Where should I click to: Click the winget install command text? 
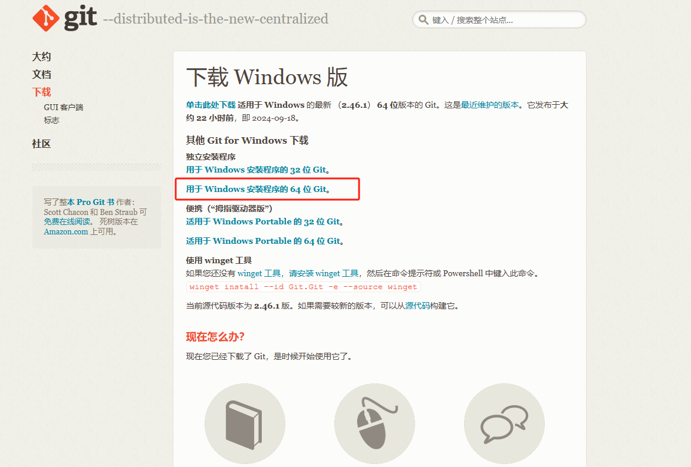coord(303,287)
